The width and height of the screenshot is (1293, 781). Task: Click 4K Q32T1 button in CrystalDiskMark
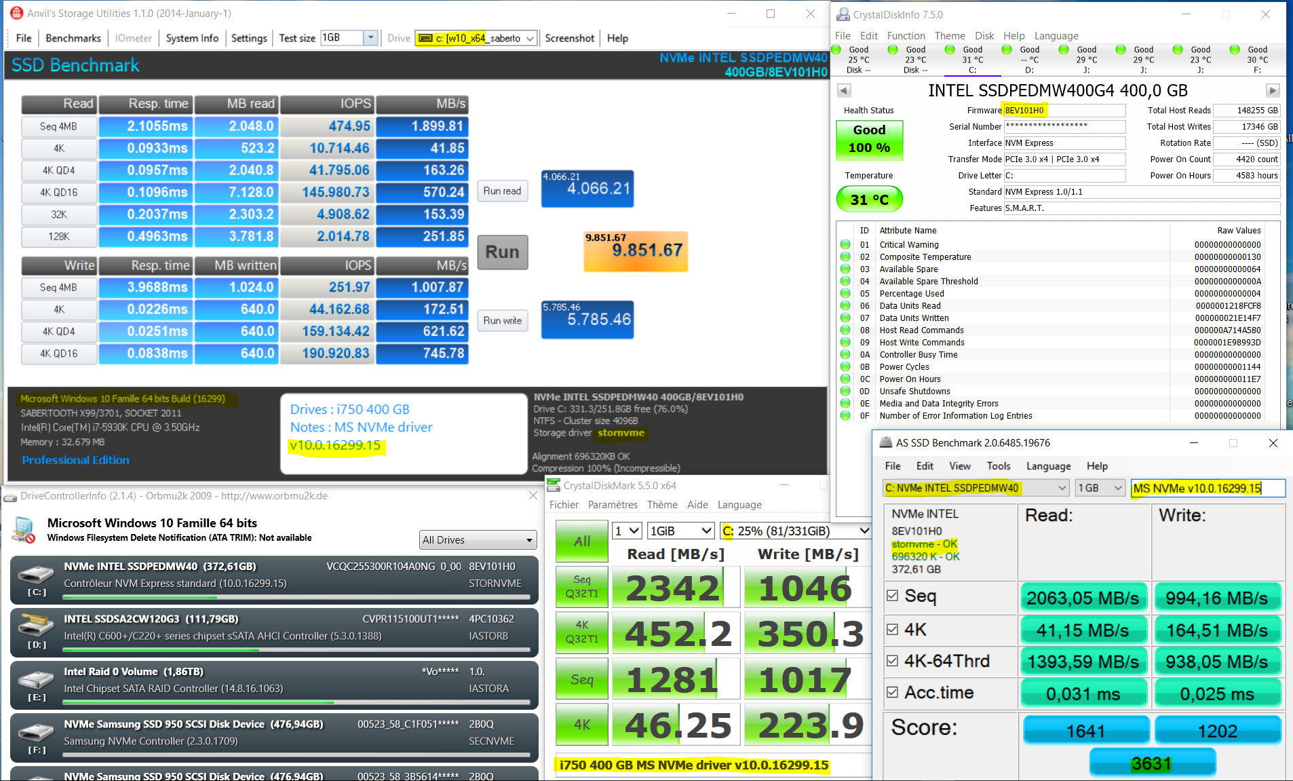pos(581,632)
